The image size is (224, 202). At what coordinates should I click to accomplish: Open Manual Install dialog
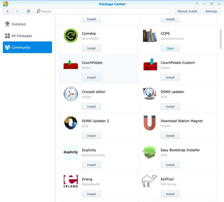(187, 11)
